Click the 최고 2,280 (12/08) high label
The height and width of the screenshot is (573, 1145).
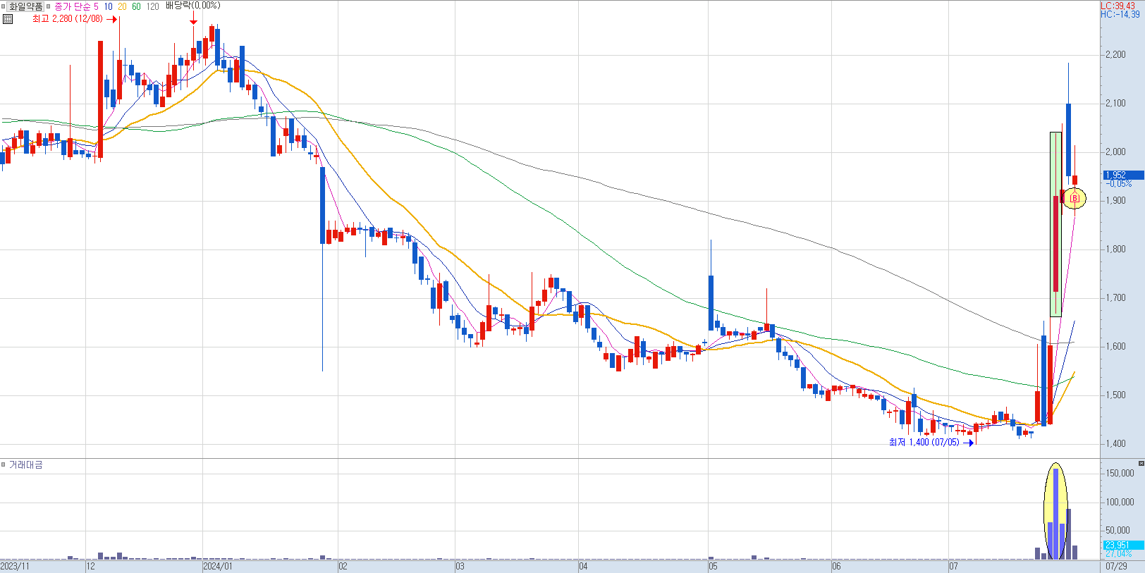coord(68,19)
